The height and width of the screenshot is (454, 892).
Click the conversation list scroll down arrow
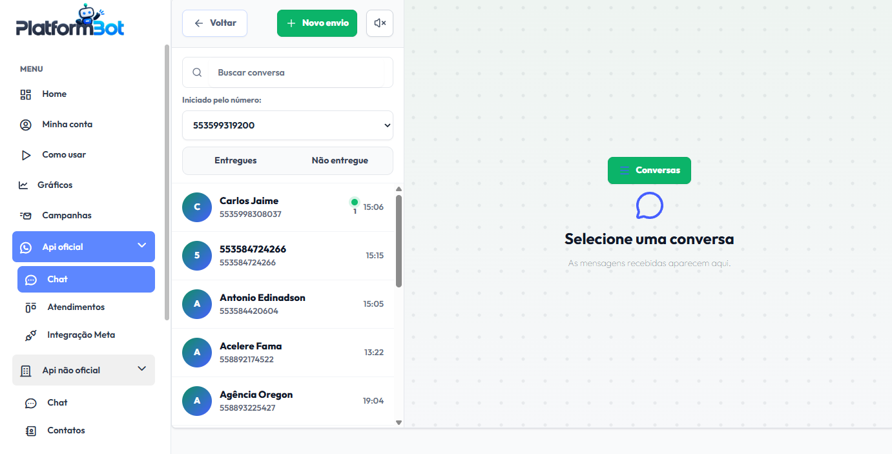coord(399,422)
